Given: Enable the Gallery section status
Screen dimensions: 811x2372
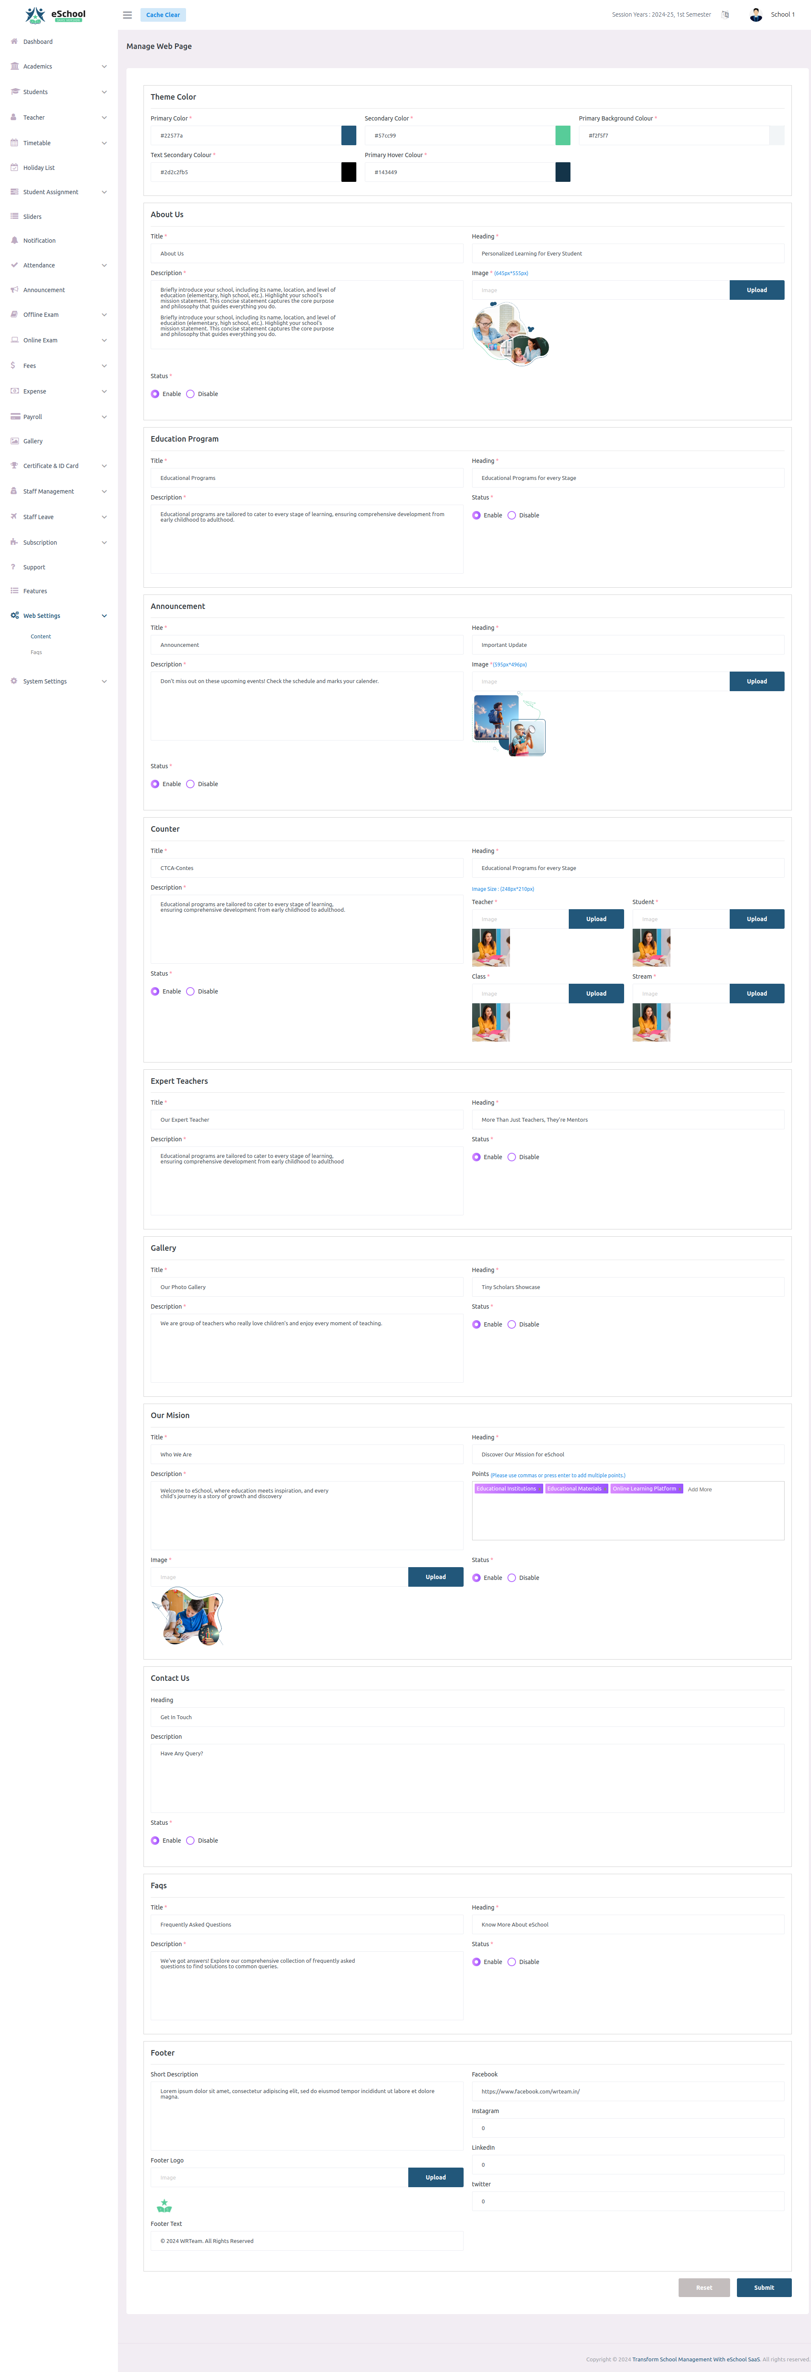Looking at the screenshot, I should 476,1324.
